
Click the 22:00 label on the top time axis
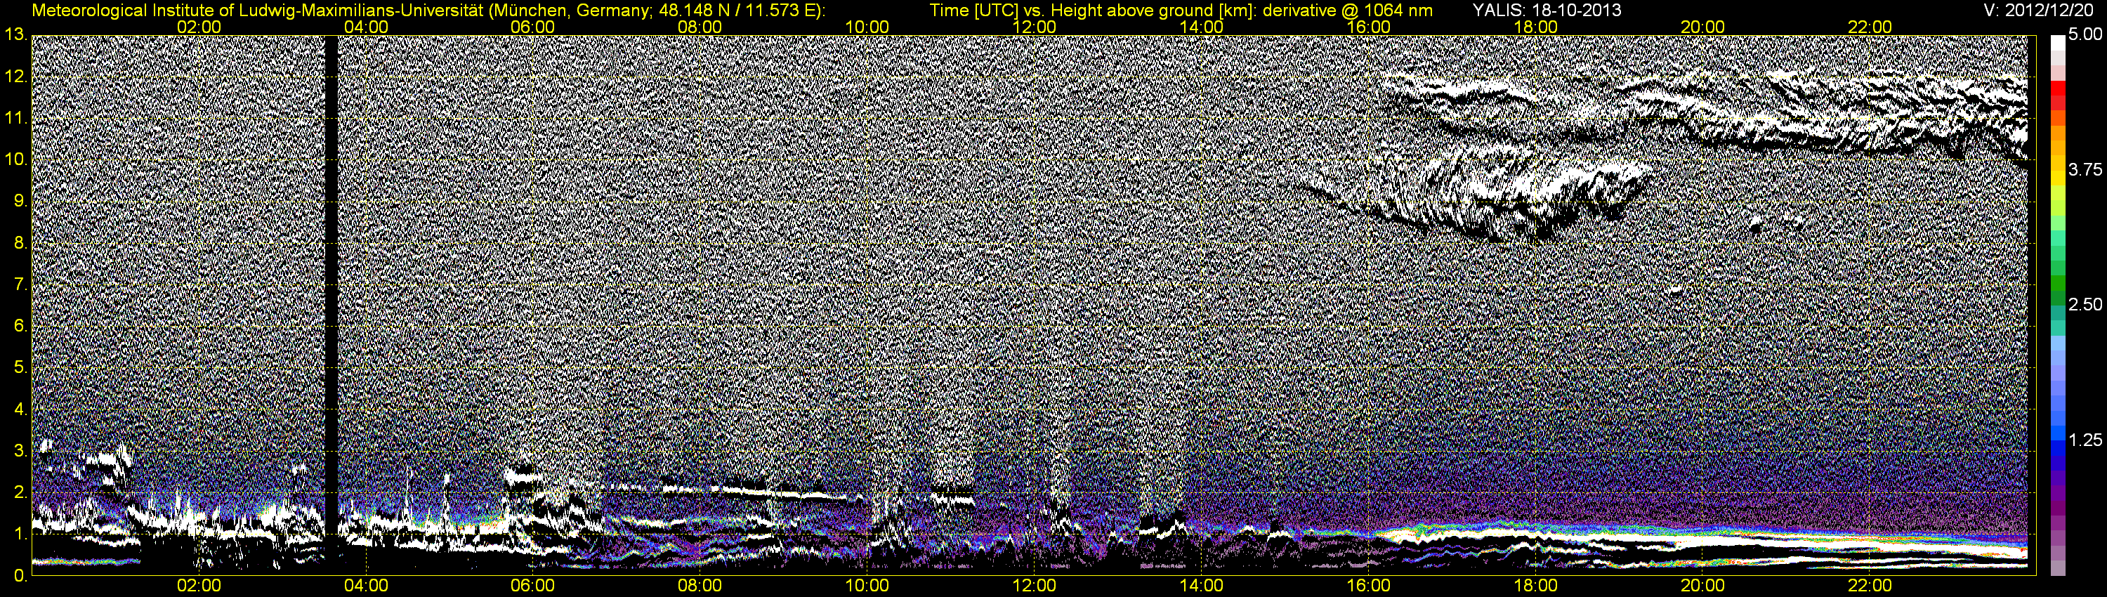tap(1870, 27)
